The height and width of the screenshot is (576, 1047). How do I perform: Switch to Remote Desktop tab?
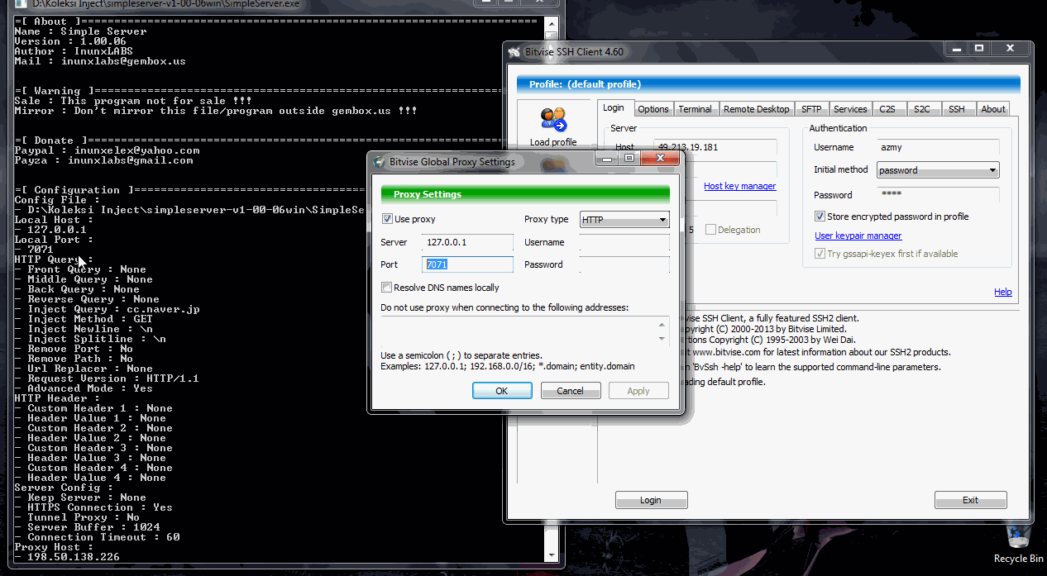click(x=756, y=109)
